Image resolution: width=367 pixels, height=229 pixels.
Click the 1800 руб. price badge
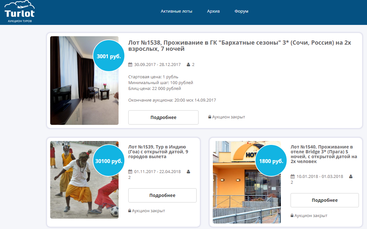(271, 160)
